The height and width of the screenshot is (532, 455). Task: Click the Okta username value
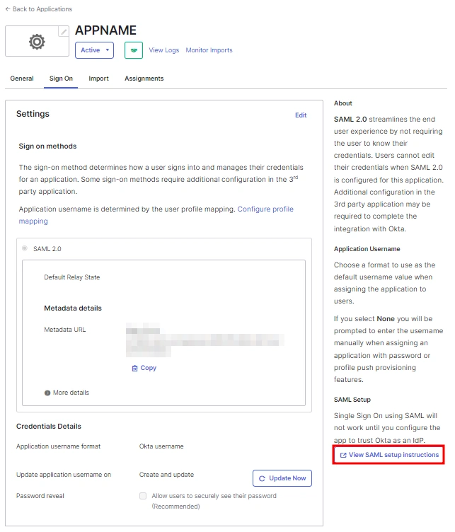(x=161, y=446)
